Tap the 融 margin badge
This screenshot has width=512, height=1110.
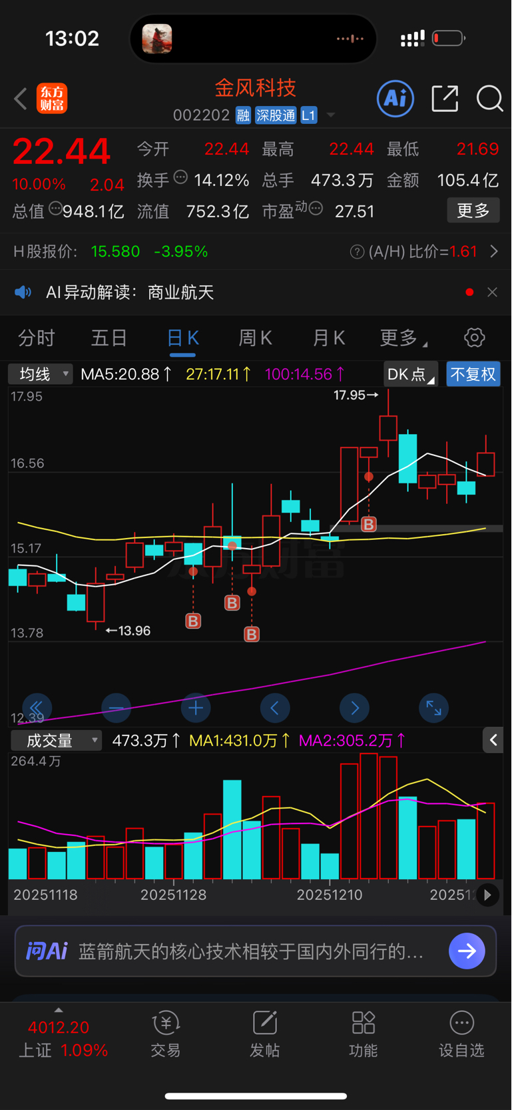point(243,115)
